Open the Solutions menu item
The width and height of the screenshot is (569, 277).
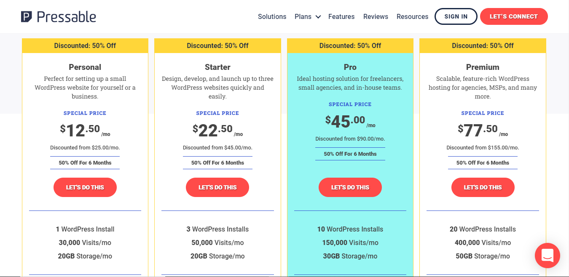tap(272, 17)
